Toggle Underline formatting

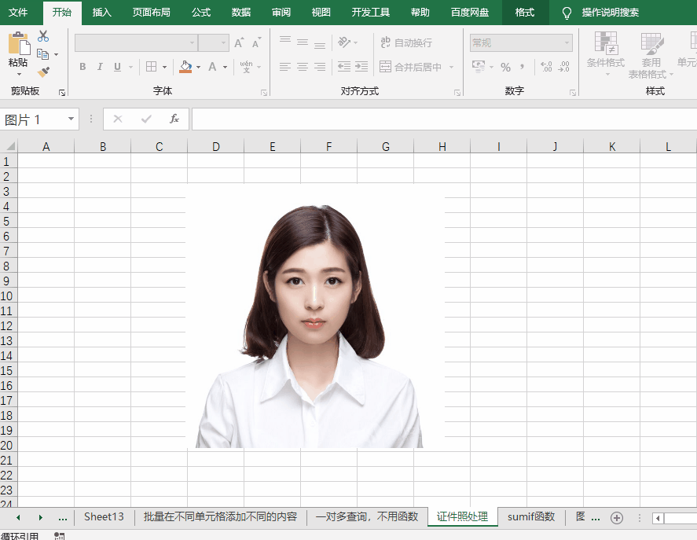(x=117, y=67)
